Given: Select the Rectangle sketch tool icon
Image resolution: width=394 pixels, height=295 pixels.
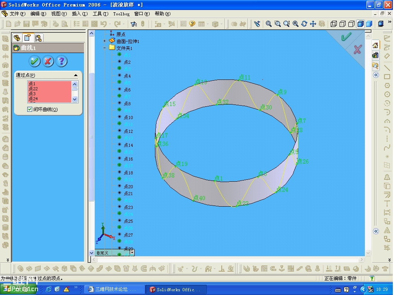Looking at the screenshot, I should coord(387,77).
